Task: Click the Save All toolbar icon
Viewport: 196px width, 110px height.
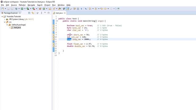Action: tap(12, 9)
